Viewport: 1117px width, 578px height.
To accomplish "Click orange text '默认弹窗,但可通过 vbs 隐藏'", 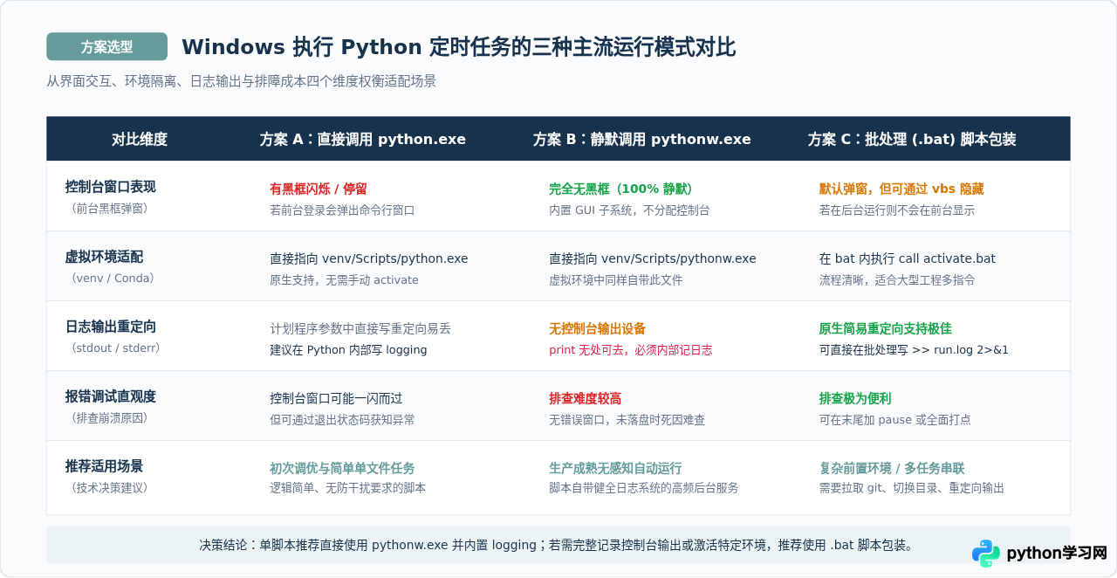I will [x=901, y=189].
